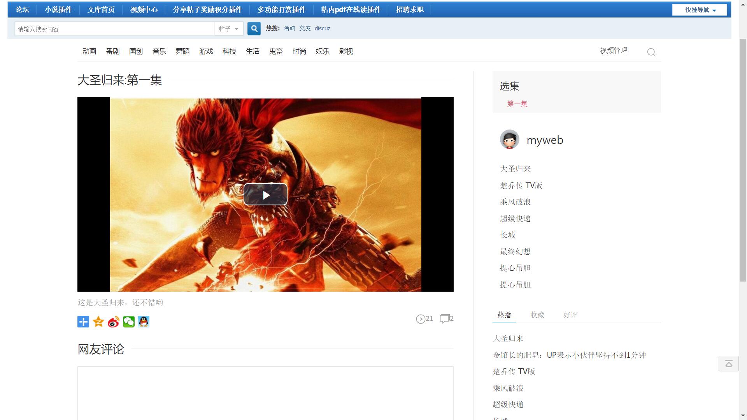Switch to the 收藏 tab
This screenshot has width=747, height=420.
537,315
